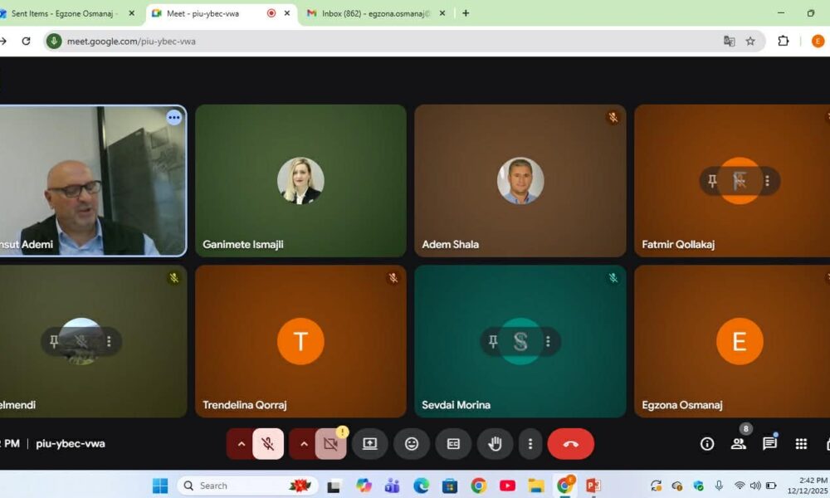This screenshot has width=830, height=498.
Task: Open the emoji reactions button
Action: [412, 444]
